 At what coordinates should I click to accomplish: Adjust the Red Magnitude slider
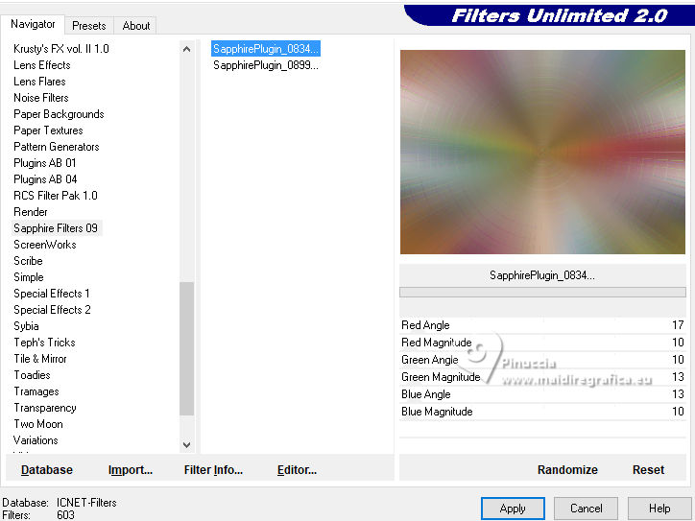(x=542, y=343)
